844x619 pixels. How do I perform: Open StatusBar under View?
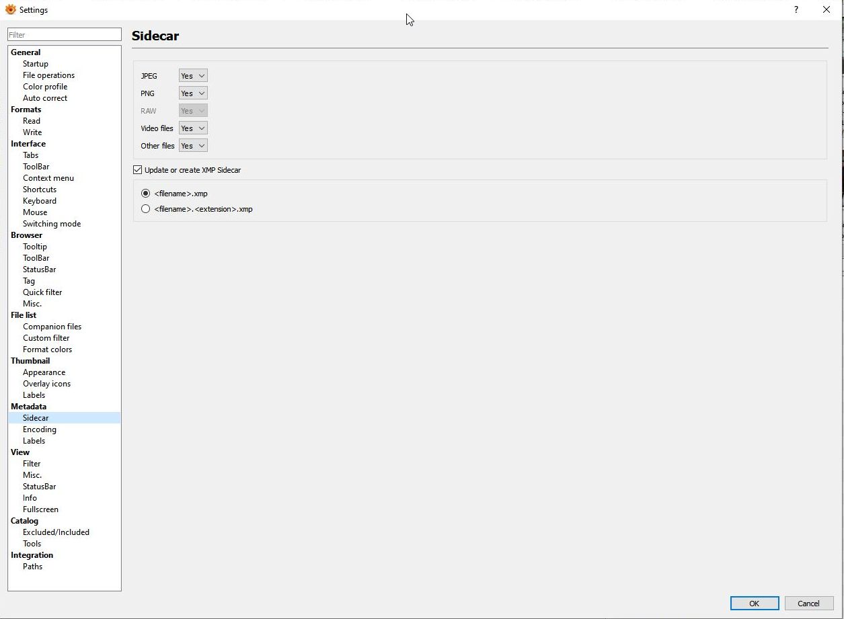click(x=40, y=487)
